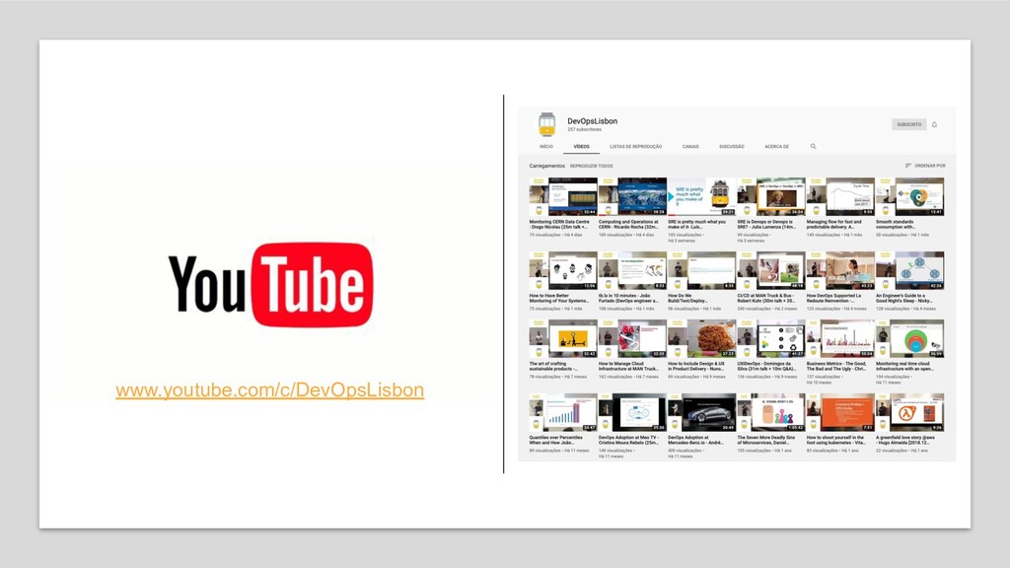Click the title 'CI/CD at MAN Truck & Bus'
Image resolution: width=1010 pixels, height=568 pixels.
tap(766, 298)
